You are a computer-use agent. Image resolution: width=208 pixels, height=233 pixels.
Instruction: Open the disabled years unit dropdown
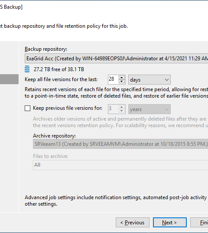[x=149, y=109]
